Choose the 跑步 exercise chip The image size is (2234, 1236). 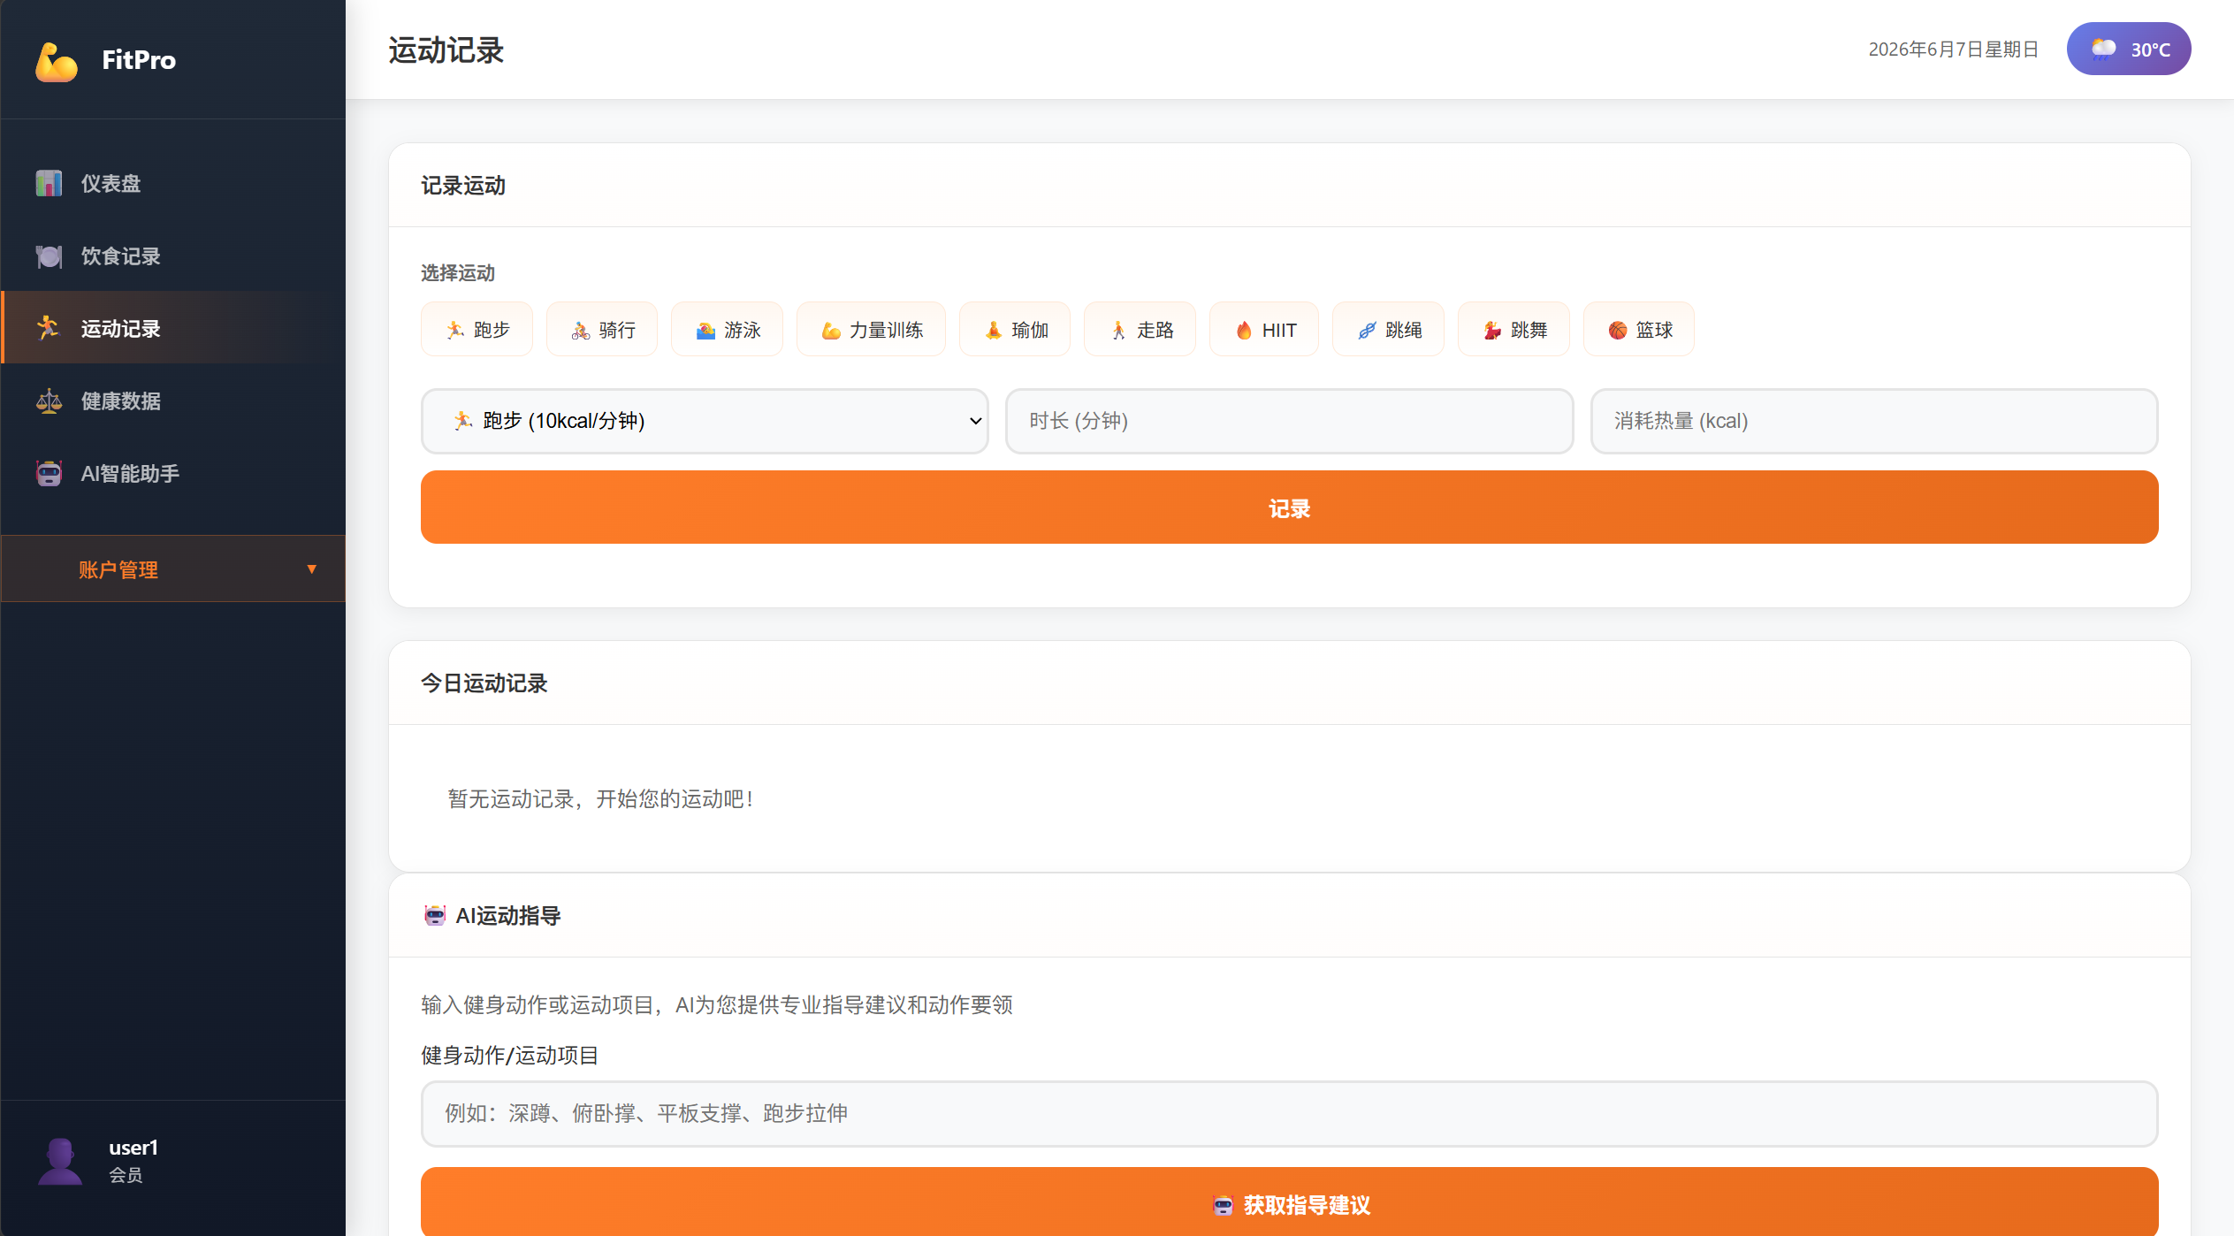click(x=477, y=330)
